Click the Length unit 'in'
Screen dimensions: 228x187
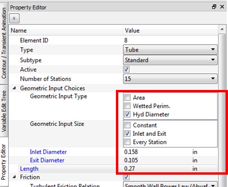click(x=195, y=169)
